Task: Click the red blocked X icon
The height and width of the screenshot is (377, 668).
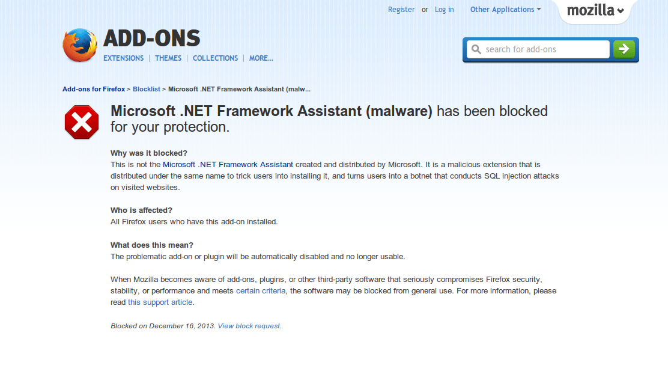Action: (x=82, y=123)
